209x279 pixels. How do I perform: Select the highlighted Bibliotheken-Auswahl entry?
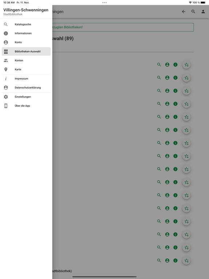(26, 52)
